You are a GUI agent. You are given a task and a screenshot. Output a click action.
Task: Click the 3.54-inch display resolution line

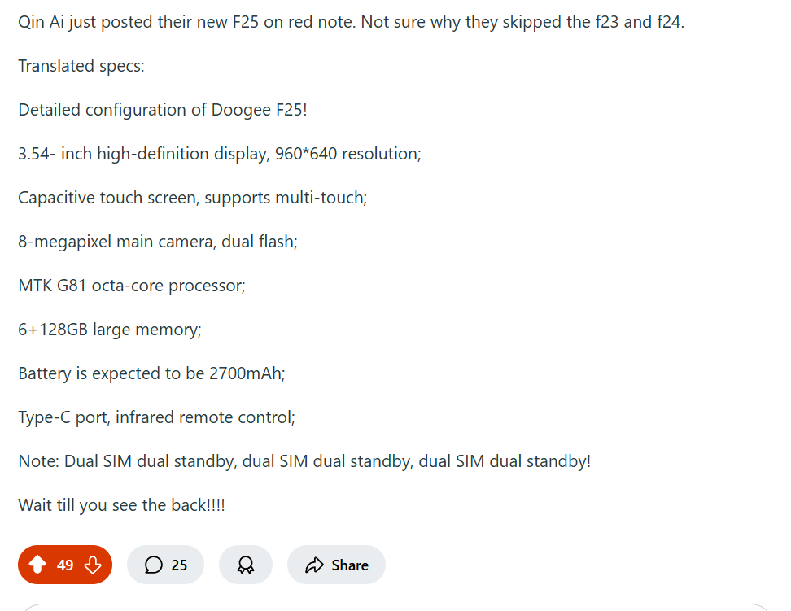(x=220, y=154)
